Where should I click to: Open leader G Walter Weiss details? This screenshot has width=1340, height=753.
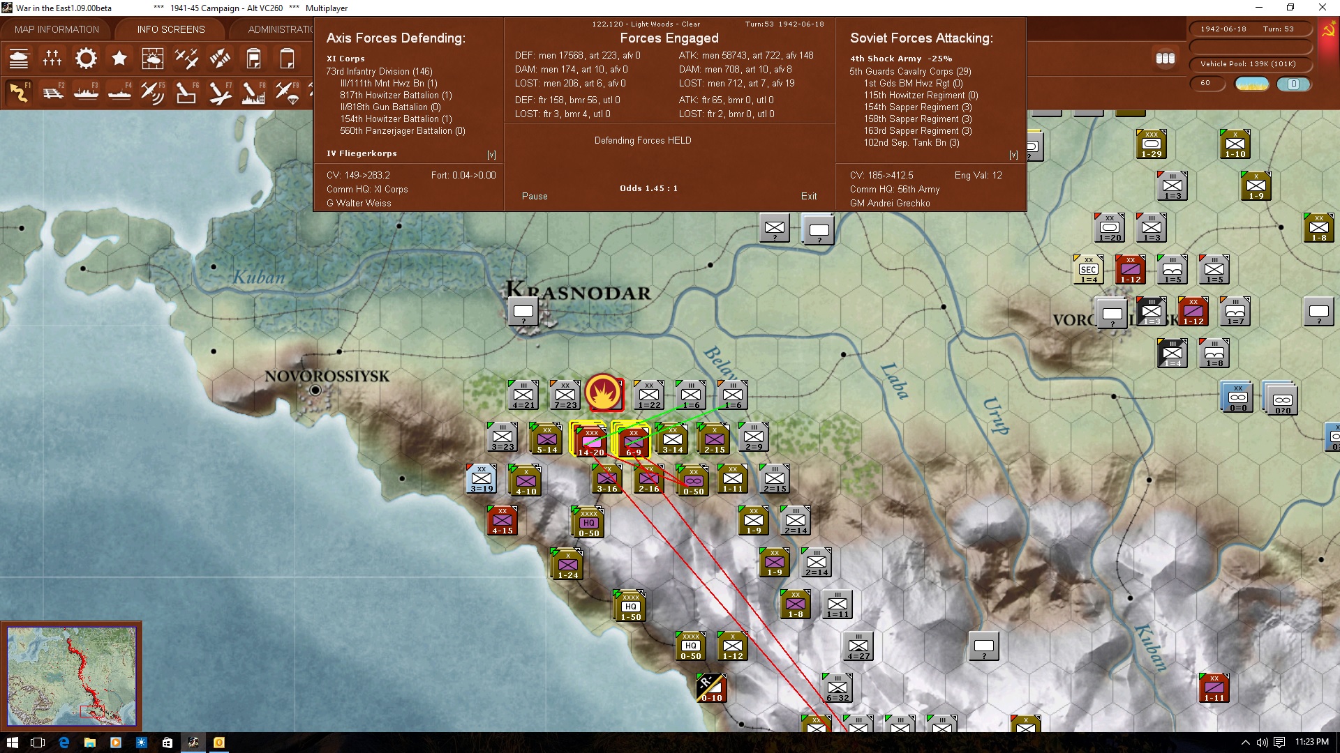click(x=359, y=203)
